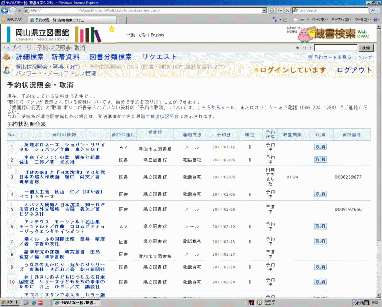This screenshot has height=307, width=382.
Task: Click the page vertical scrollbar down arrow
Action: (x=379, y=295)
